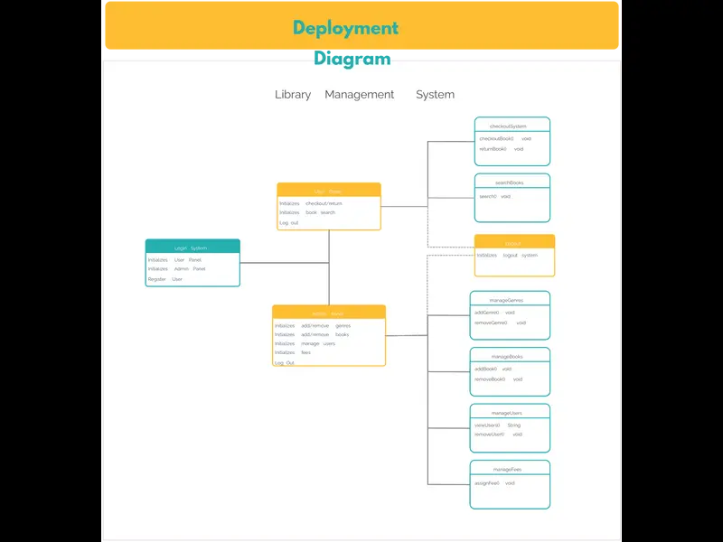Select the searchBooks class title
The width and height of the screenshot is (723, 542).
(x=510, y=183)
